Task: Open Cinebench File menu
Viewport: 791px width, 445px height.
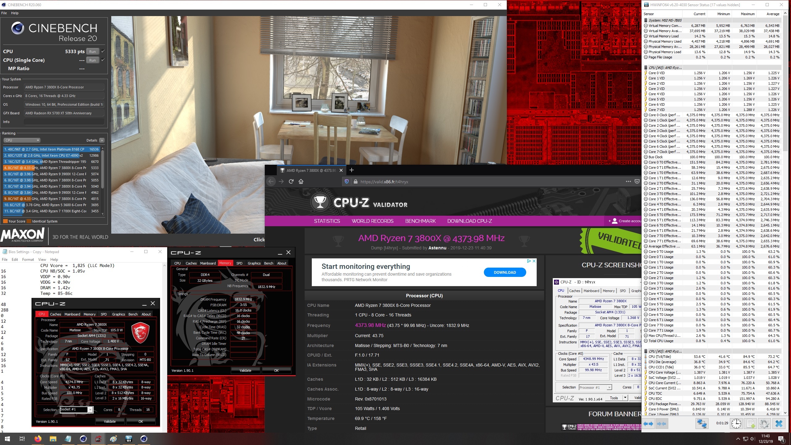Action: [4, 13]
